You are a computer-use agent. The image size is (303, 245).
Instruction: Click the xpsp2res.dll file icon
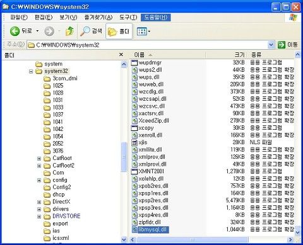[134, 201]
